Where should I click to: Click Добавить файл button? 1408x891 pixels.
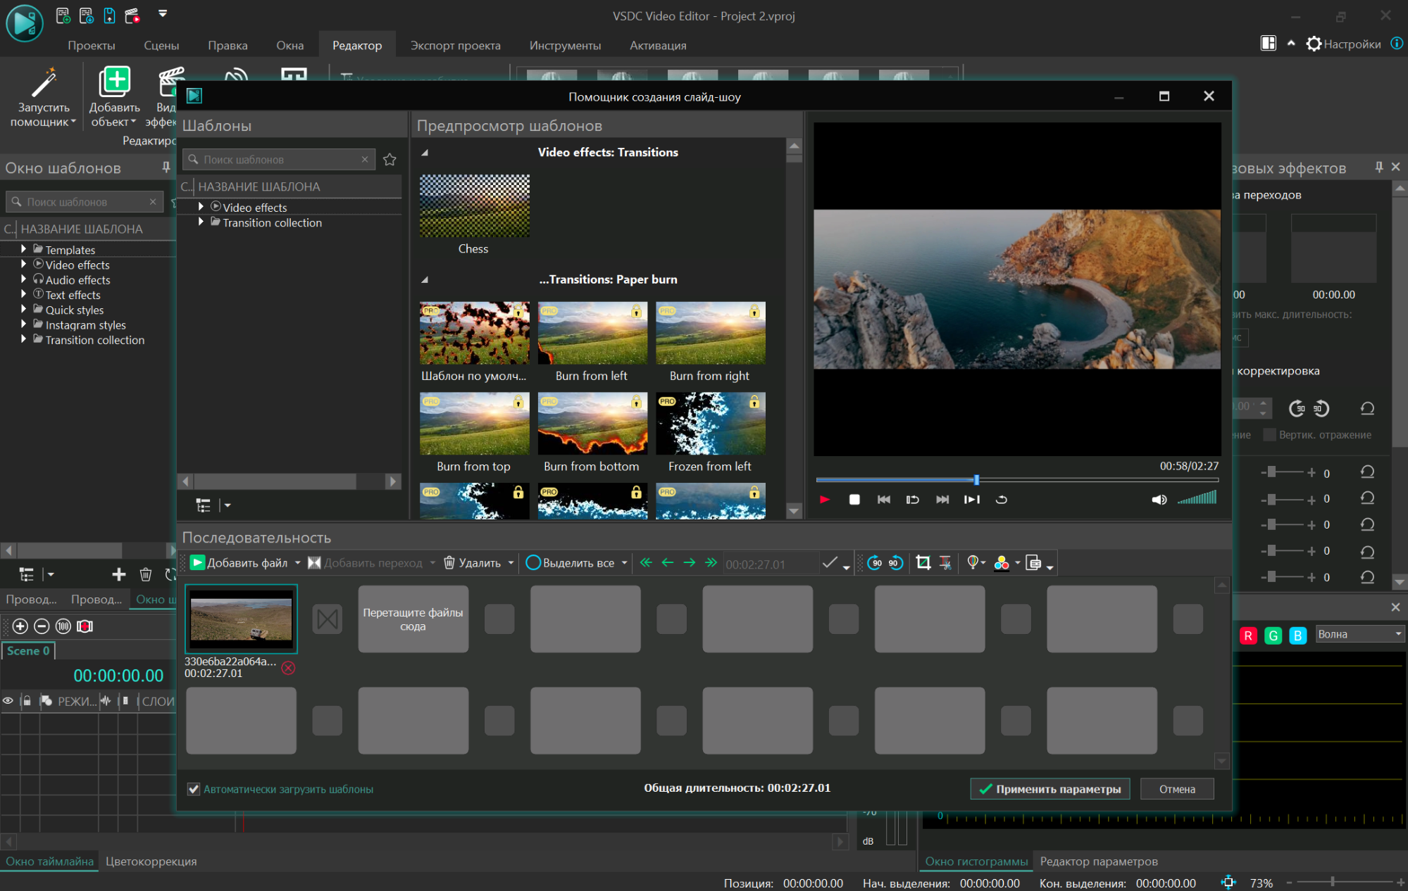point(239,563)
